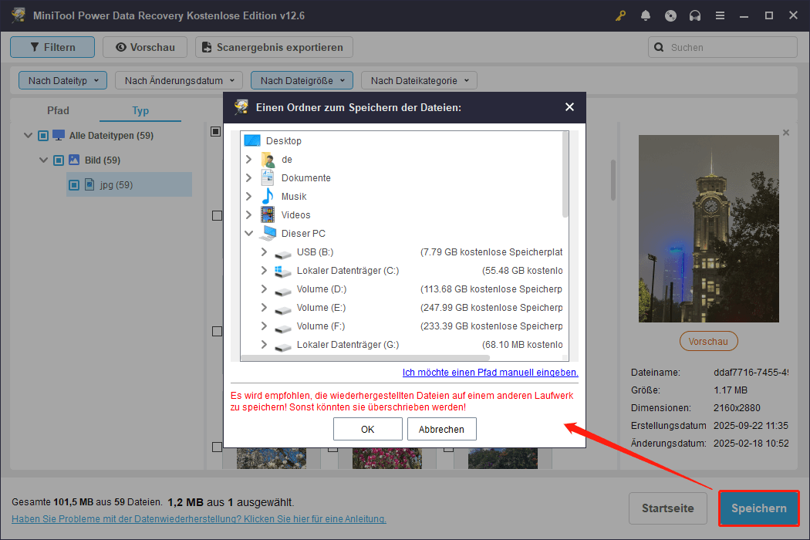
Task: Click the Vorschau toolbar button
Action: click(145, 47)
